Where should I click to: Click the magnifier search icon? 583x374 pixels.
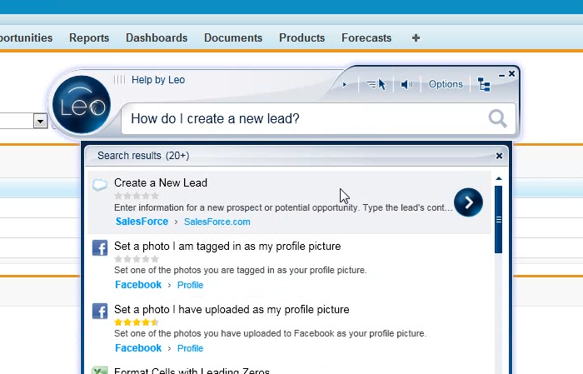(x=498, y=119)
